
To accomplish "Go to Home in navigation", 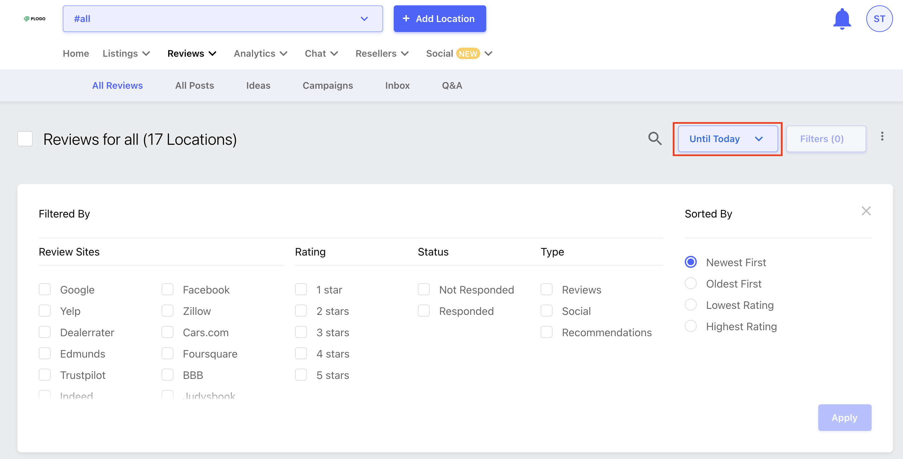I will [x=76, y=53].
